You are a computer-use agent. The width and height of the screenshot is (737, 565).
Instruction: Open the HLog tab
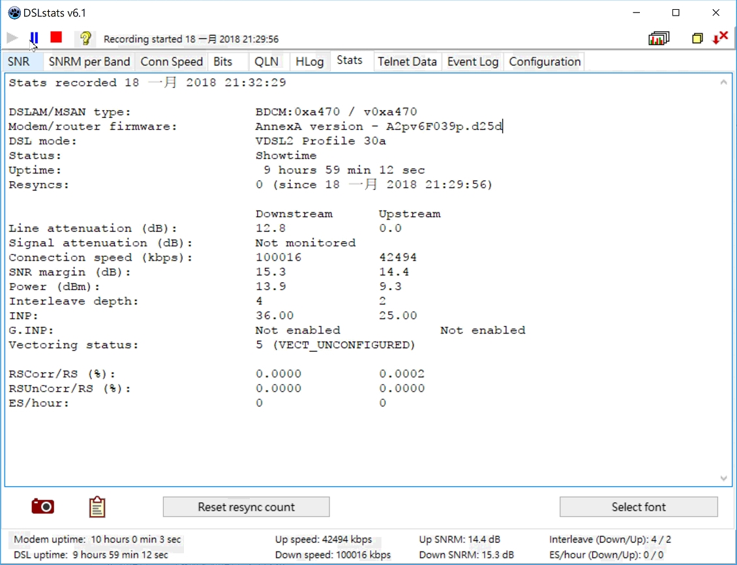point(310,62)
